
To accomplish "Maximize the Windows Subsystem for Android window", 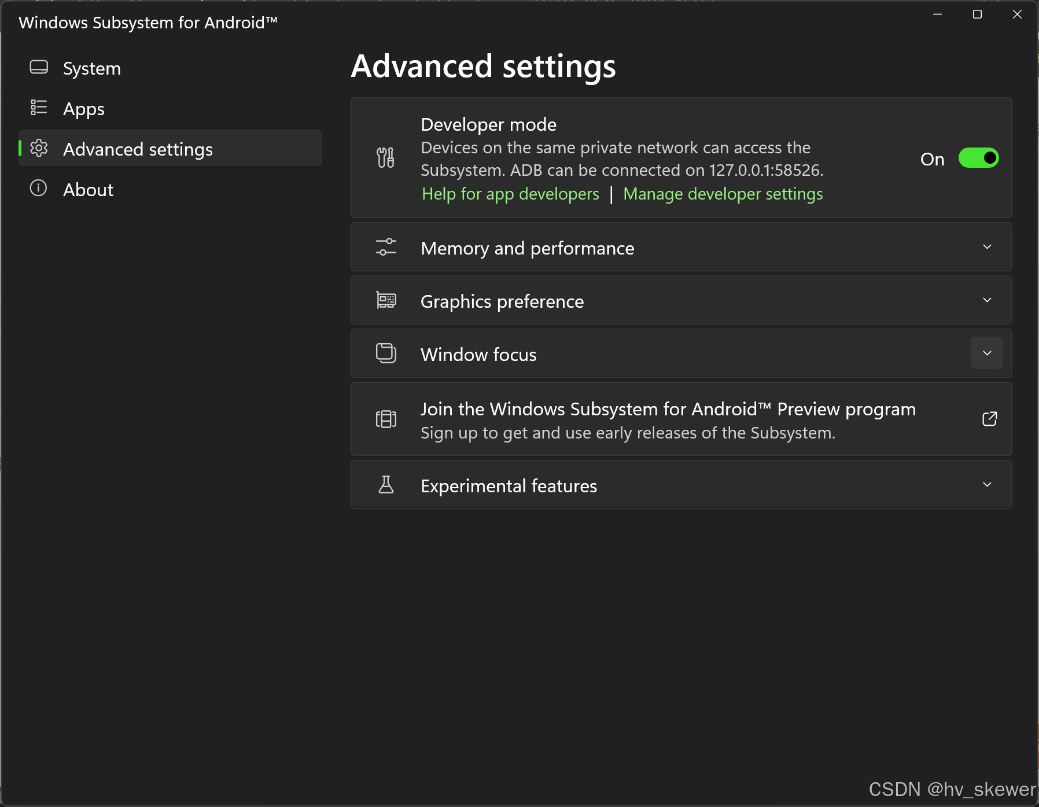I will (977, 14).
